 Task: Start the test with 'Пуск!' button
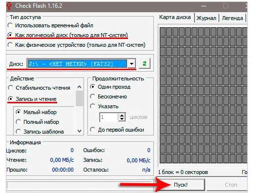pyautogui.click(x=181, y=185)
